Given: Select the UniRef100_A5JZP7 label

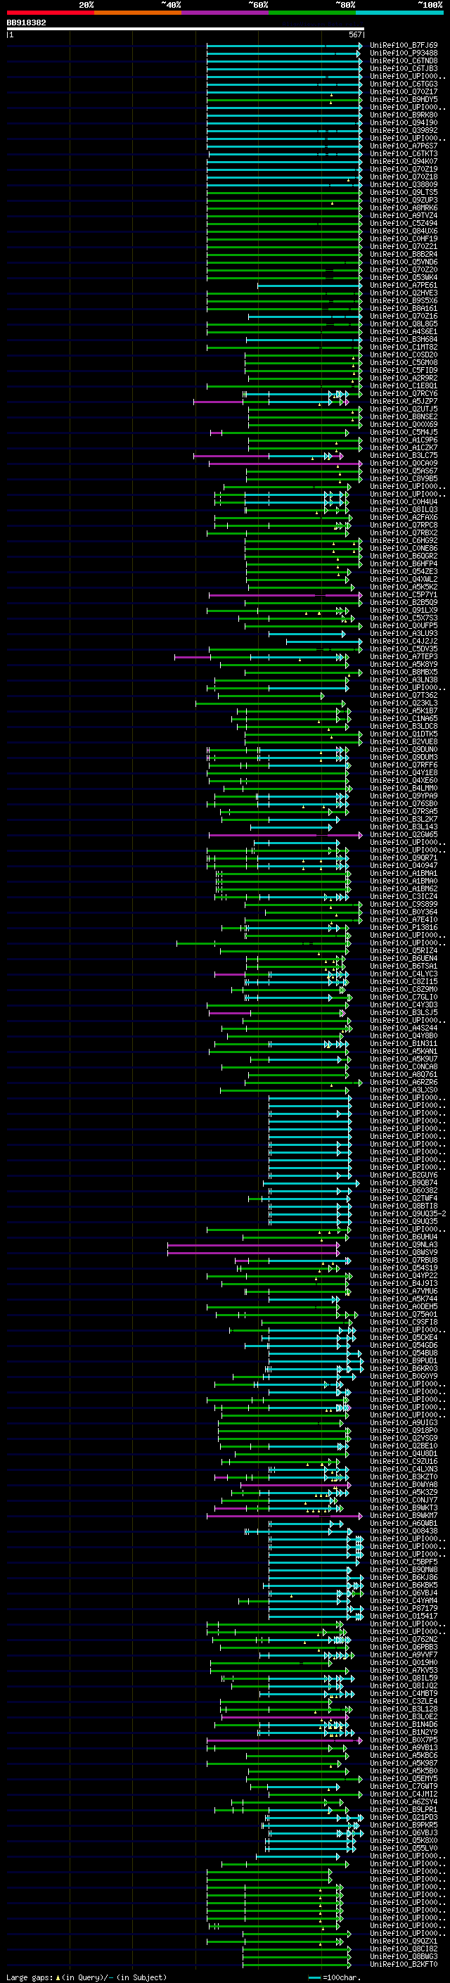Looking at the screenshot, I should tap(404, 401).
